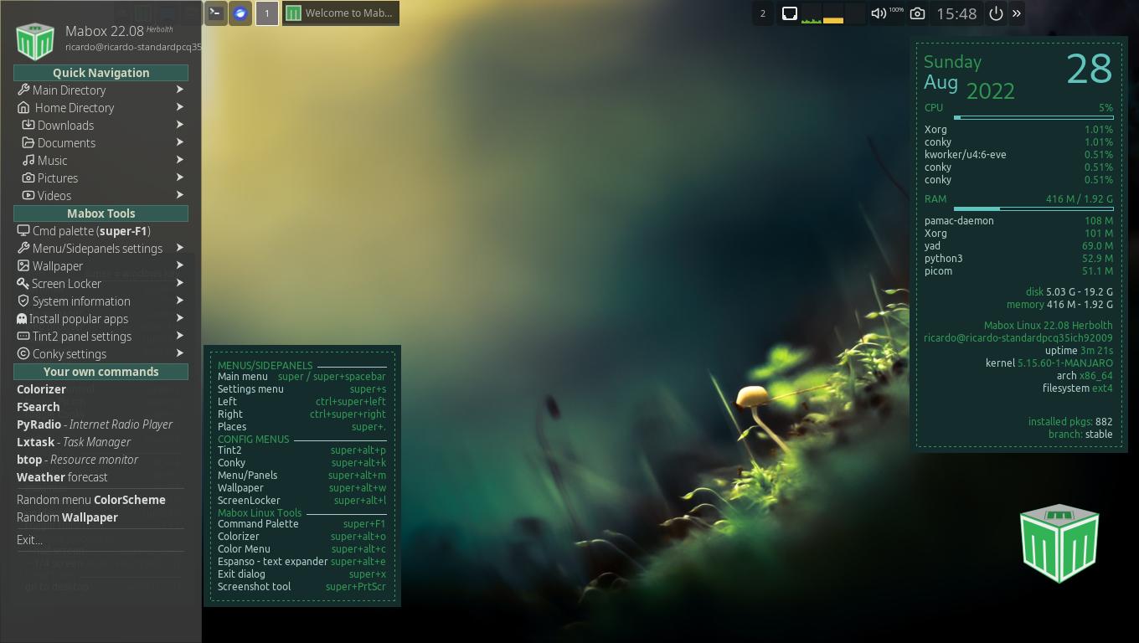Click the ghost icon for Install popular apps
This screenshot has width=1139, height=643.
point(22,318)
